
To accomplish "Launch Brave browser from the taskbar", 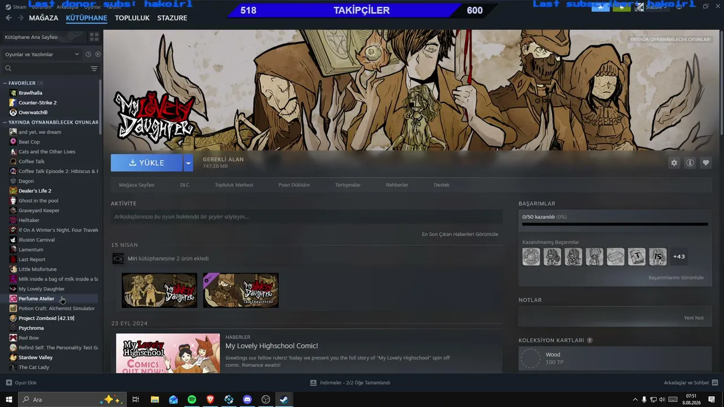I will tap(210, 400).
